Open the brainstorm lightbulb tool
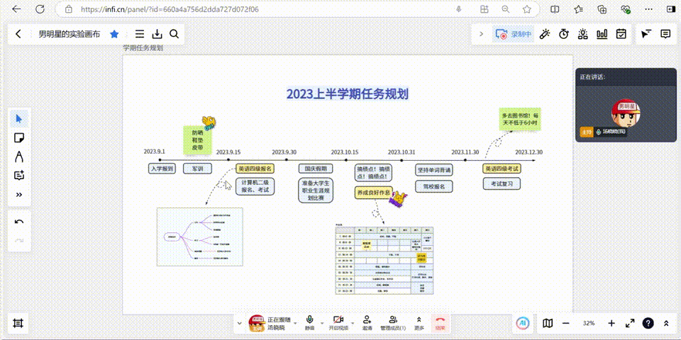 pos(583,34)
